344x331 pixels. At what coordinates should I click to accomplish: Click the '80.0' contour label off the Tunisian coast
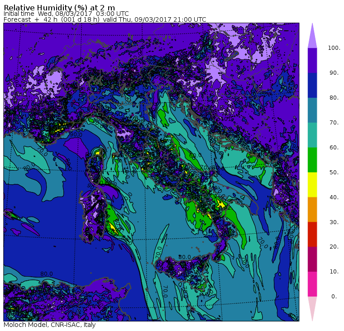(x=47, y=273)
